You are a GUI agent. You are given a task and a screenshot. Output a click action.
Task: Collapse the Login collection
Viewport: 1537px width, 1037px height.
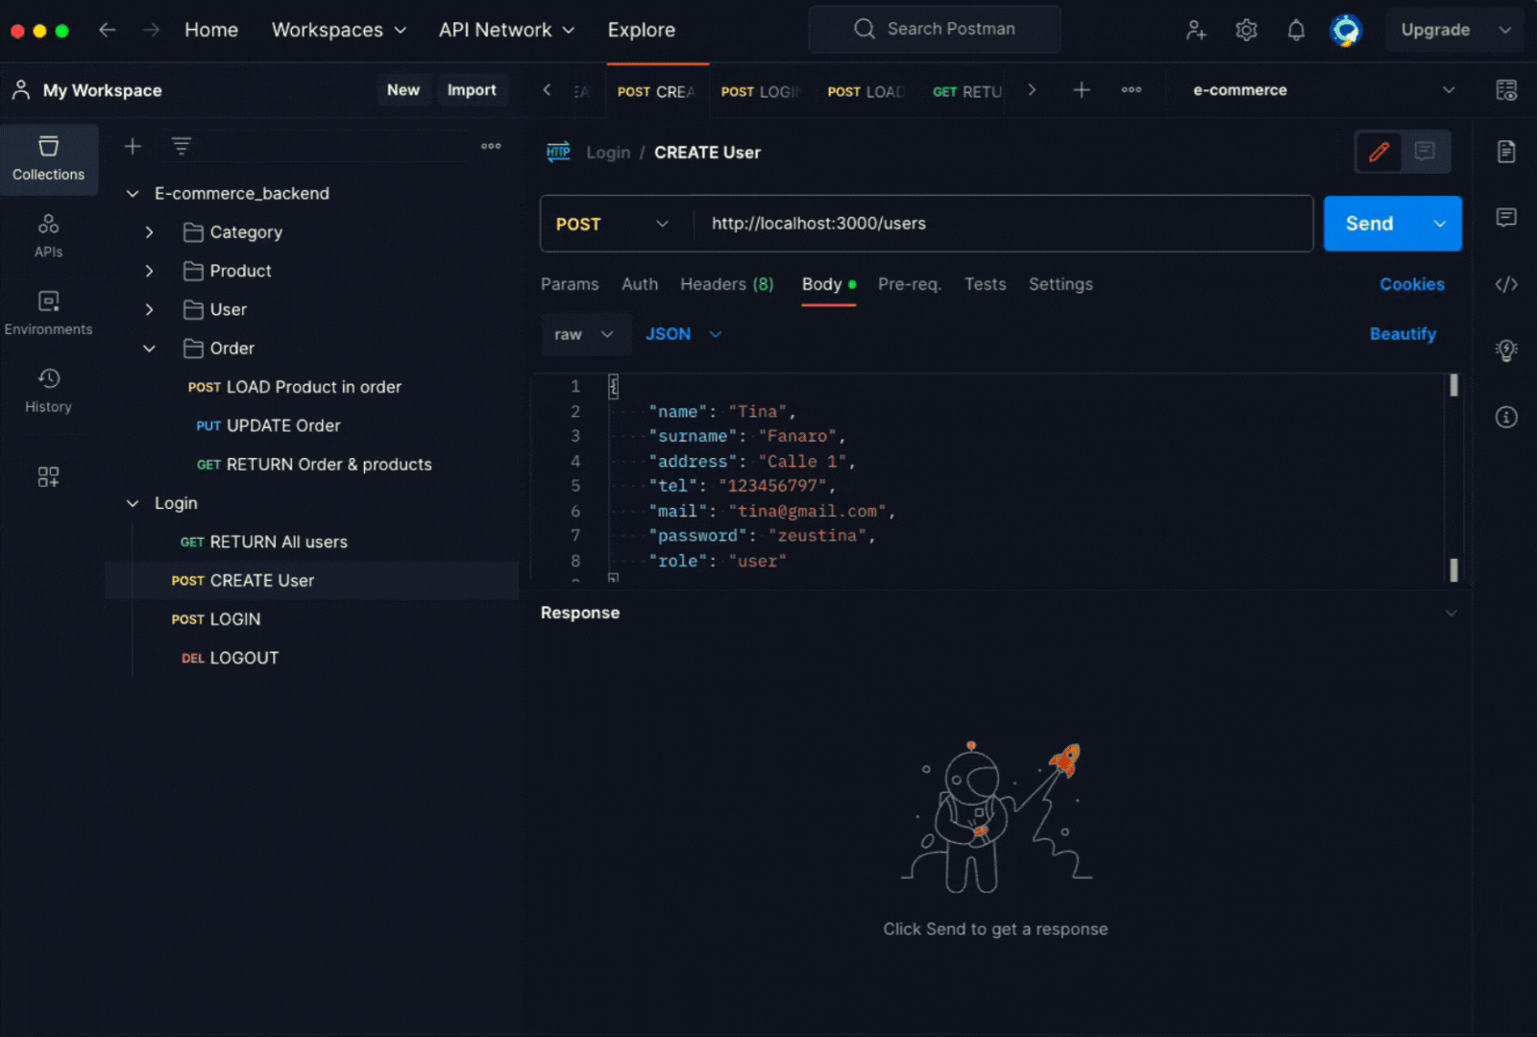tap(133, 503)
